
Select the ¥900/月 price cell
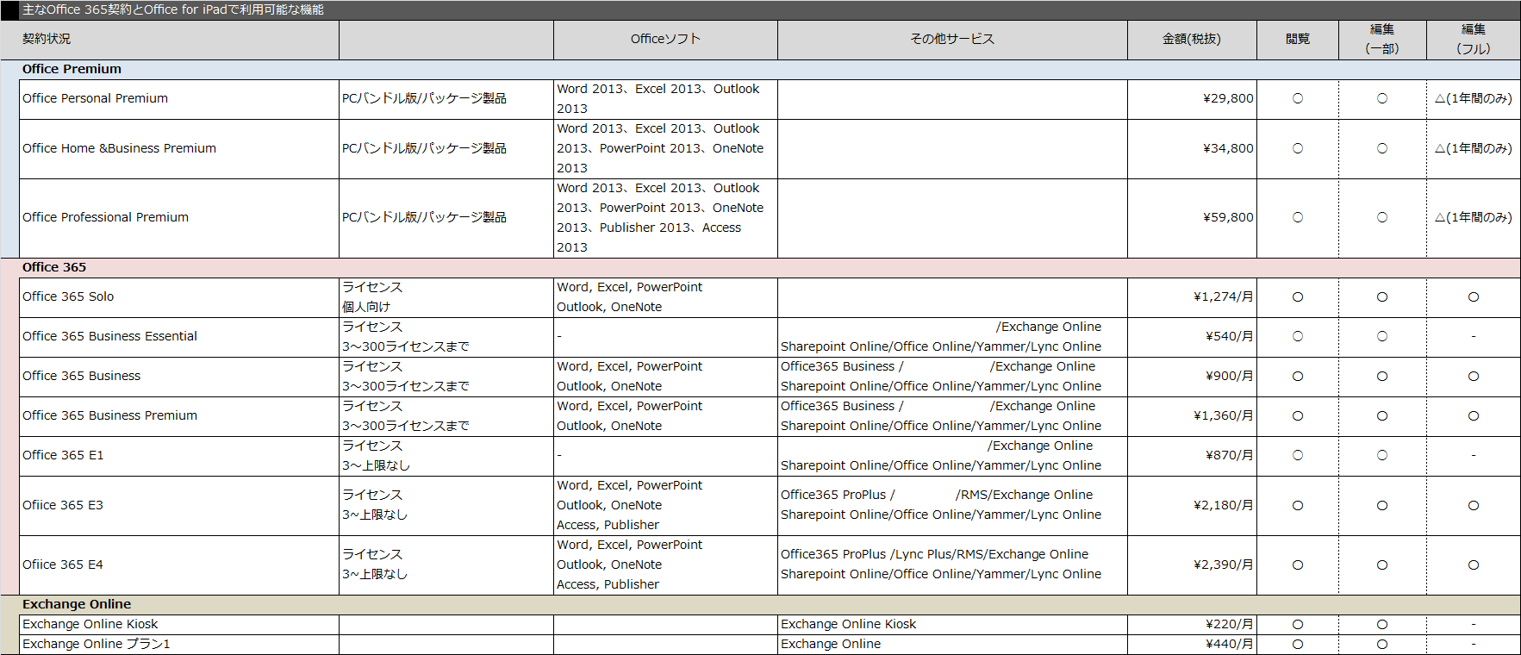click(1192, 377)
